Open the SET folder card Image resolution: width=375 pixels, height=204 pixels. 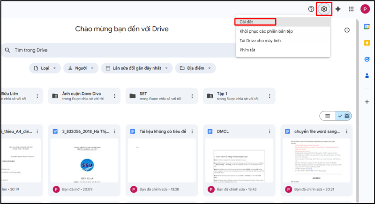pyautogui.click(x=162, y=96)
